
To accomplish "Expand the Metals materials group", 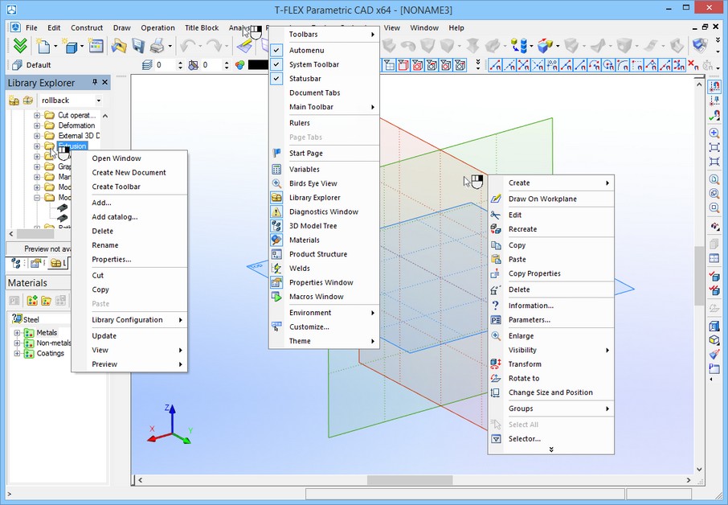I will 17,333.
